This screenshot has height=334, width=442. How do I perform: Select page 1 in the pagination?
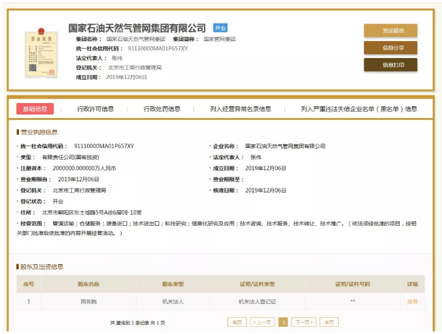tap(283, 322)
